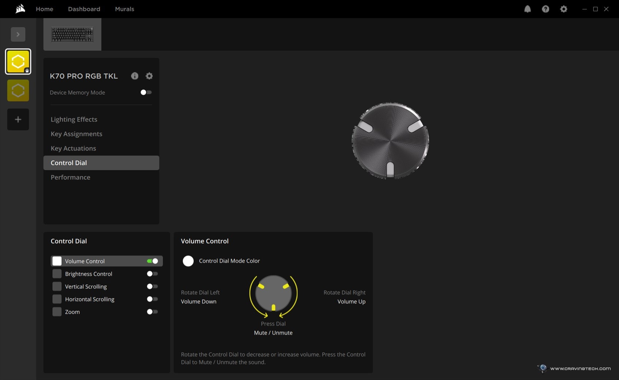Open the help question mark icon
This screenshot has height=380, width=619.
pyautogui.click(x=546, y=9)
